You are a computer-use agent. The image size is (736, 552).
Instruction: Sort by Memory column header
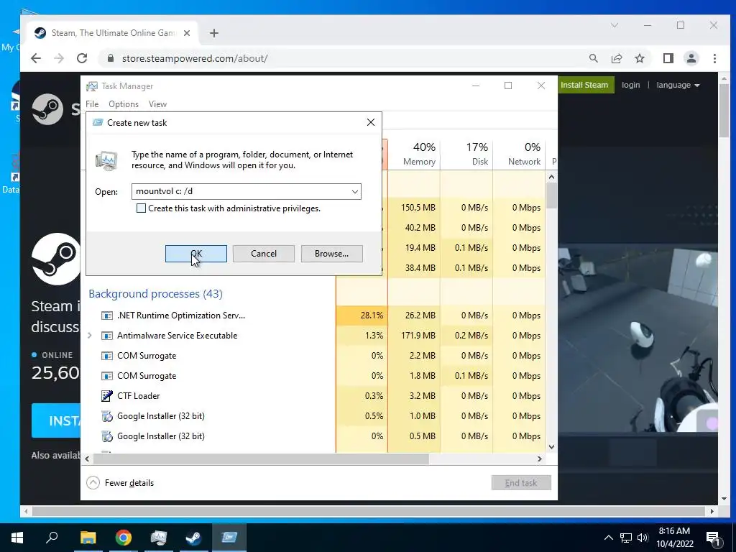pyautogui.click(x=415, y=154)
